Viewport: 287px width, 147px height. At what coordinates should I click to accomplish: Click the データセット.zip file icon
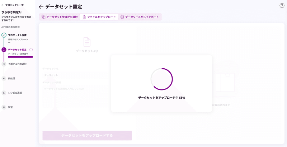87,42
